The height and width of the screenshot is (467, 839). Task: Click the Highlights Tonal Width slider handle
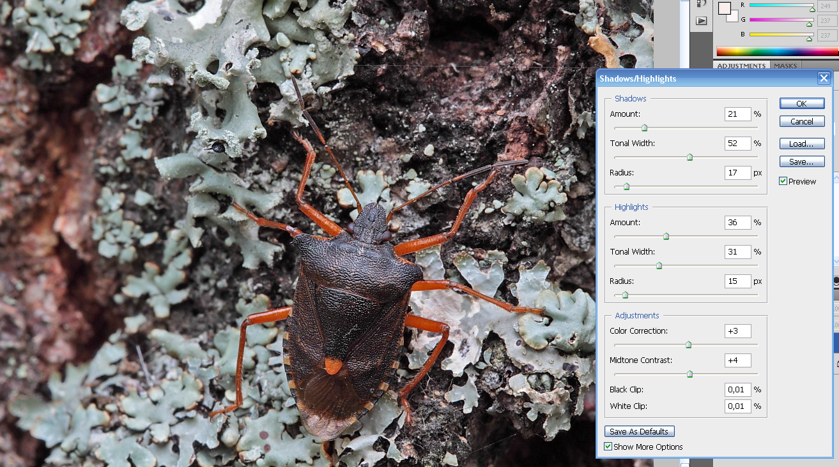click(x=659, y=266)
